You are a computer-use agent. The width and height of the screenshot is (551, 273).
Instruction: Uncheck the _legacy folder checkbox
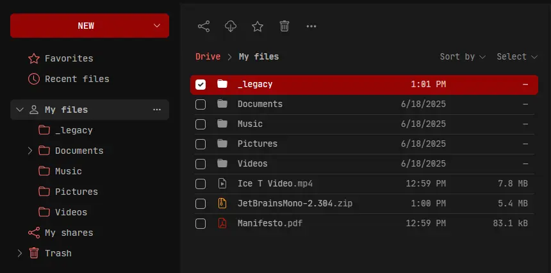click(x=201, y=85)
